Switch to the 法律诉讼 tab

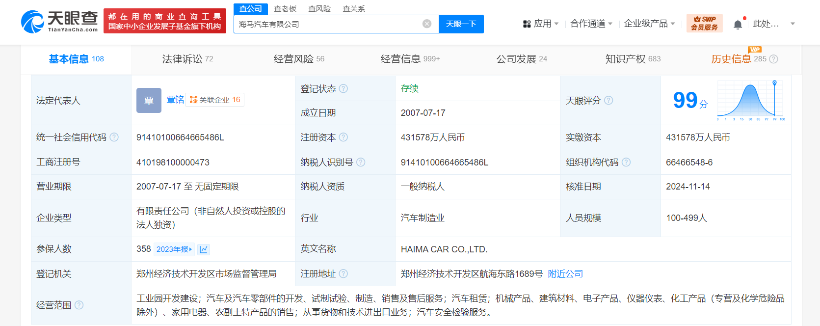pyautogui.click(x=187, y=59)
